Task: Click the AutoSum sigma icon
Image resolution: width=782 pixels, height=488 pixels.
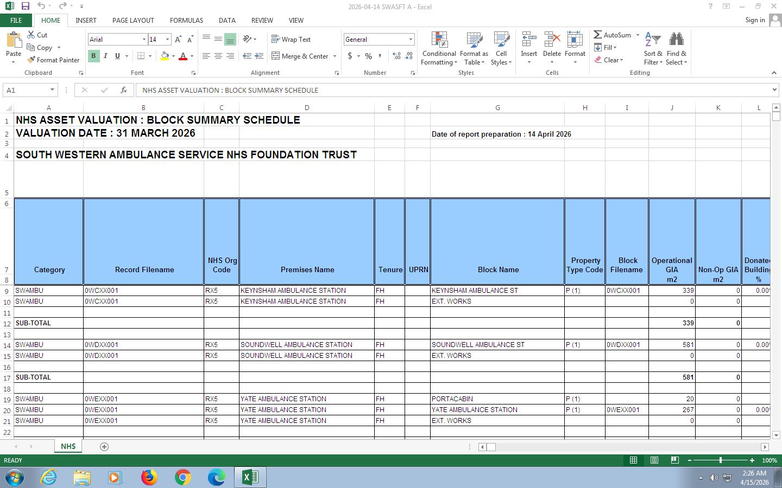Action: [x=598, y=35]
